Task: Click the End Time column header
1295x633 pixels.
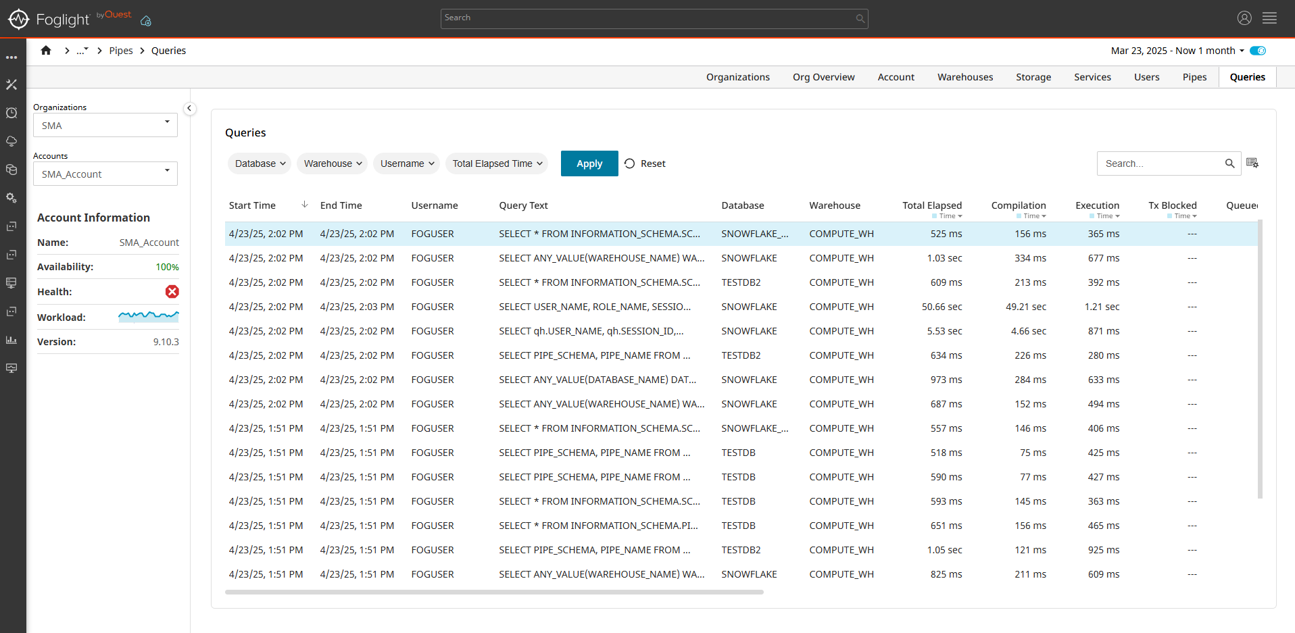Action: (x=341, y=205)
